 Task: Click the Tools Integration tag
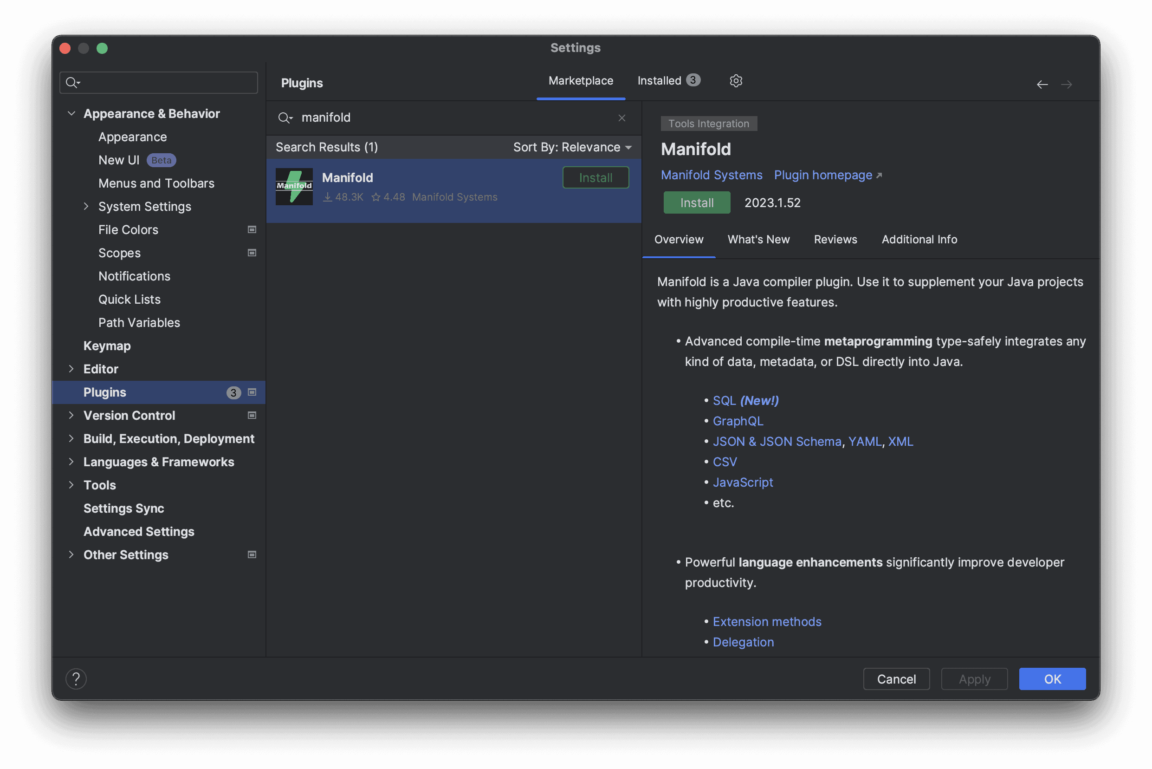point(708,124)
